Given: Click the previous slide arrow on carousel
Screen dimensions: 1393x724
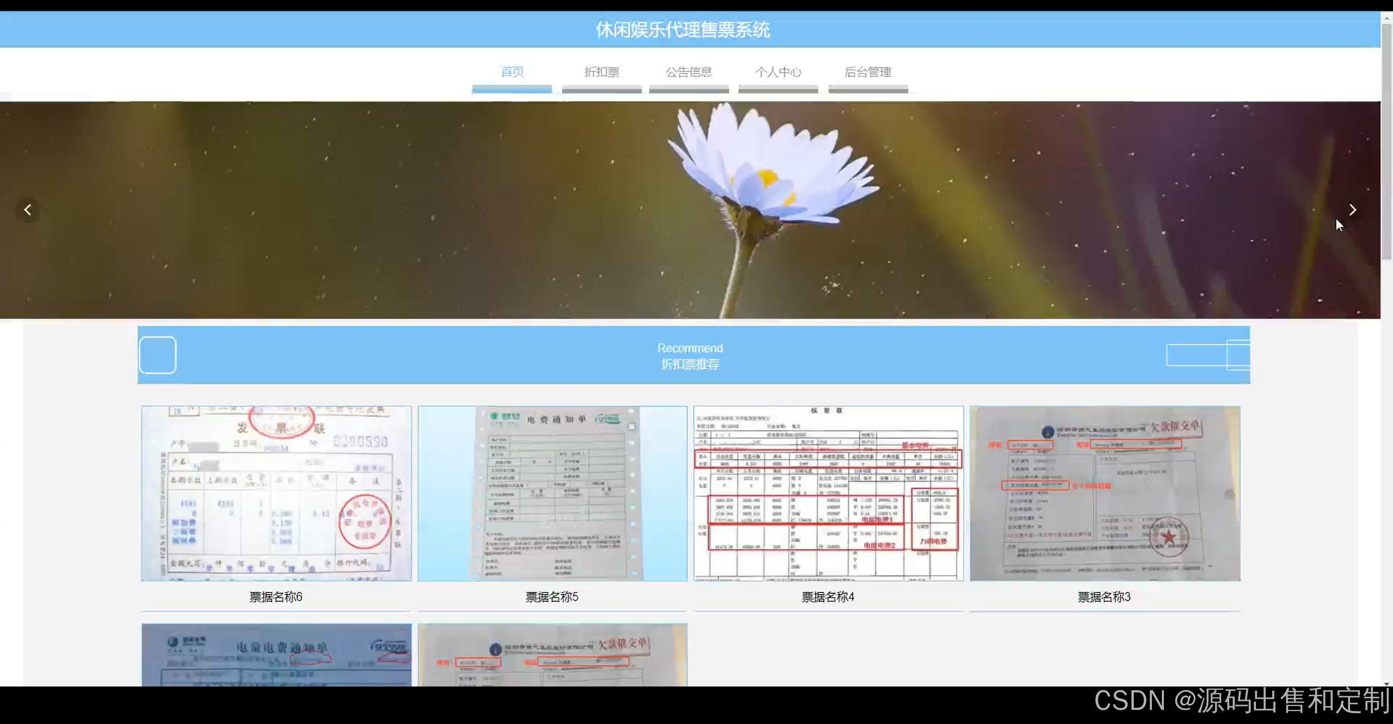Looking at the screenshot, I should (x=28, y=210).
